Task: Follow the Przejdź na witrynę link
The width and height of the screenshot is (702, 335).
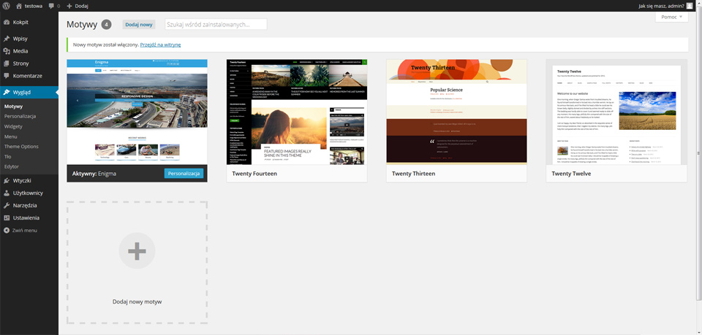Action: click(x=160, y=45)
